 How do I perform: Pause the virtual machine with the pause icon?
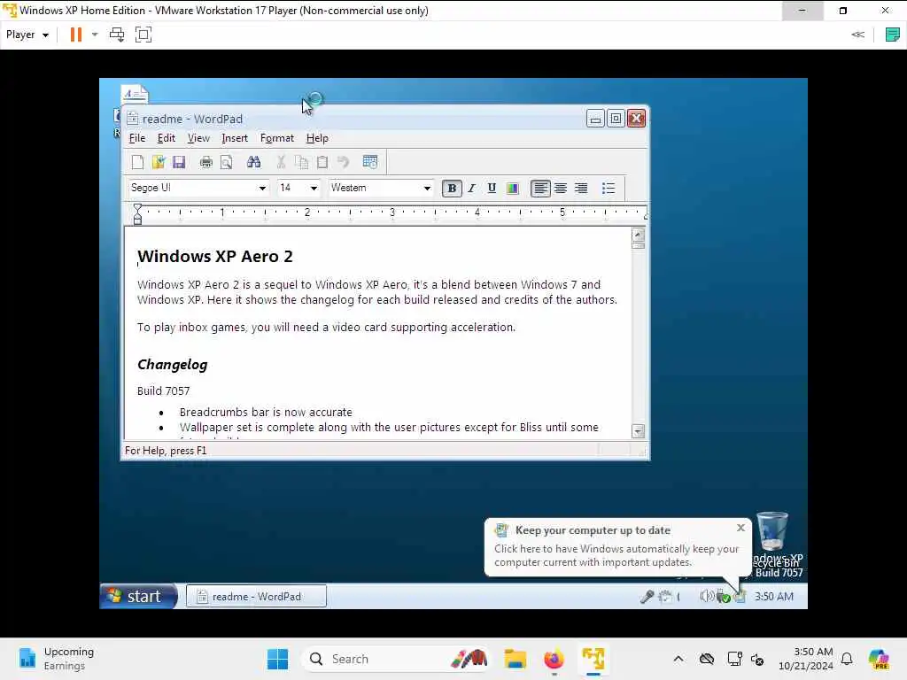(76, 35)
